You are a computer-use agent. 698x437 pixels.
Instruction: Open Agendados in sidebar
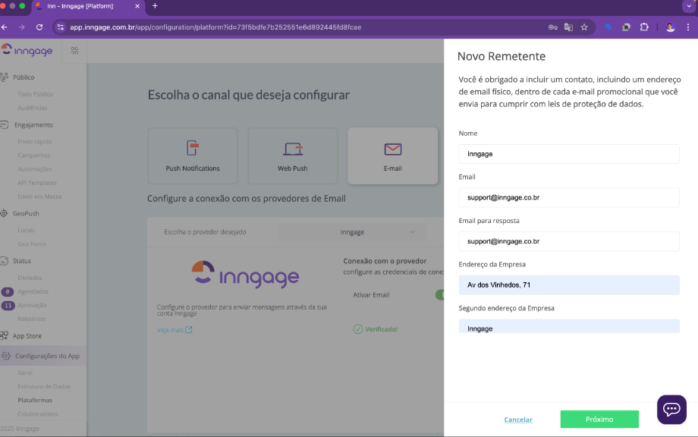[33, 291]
